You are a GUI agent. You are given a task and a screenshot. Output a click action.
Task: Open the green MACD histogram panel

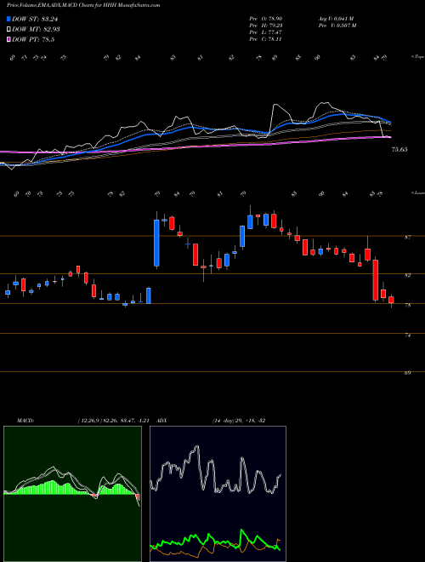pos(72,494)
